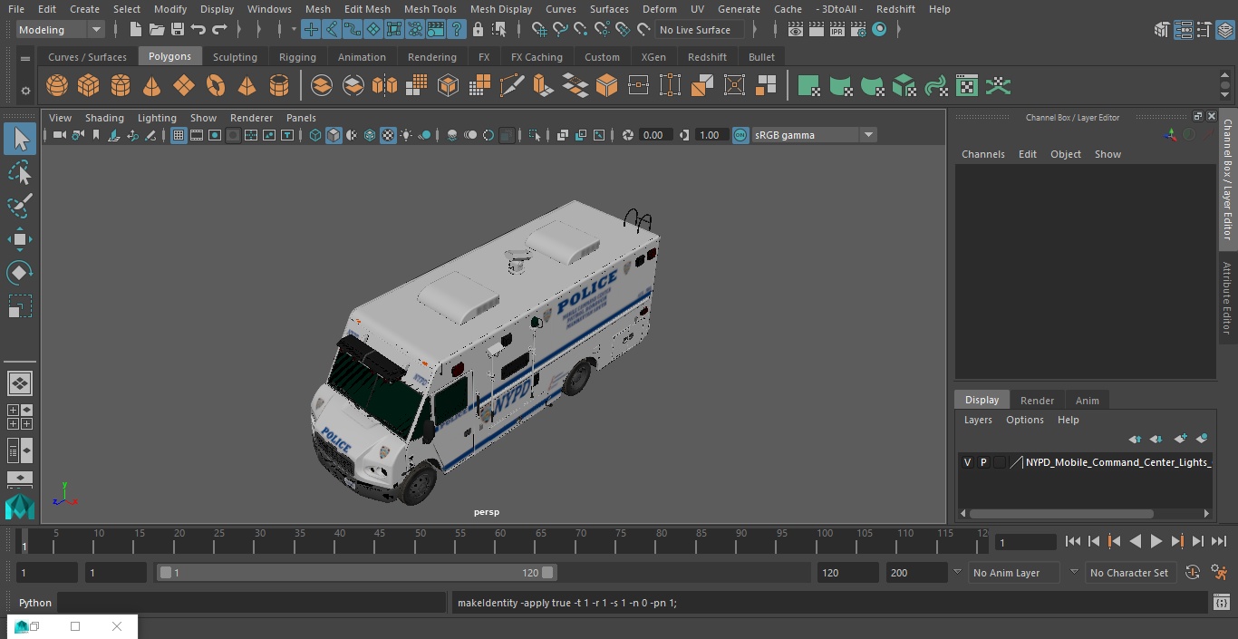Click the Save Scene disk icon

point(178,30)
